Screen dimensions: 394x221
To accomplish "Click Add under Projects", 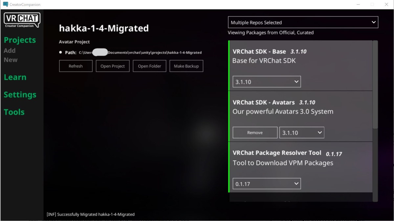I will pos(10,50).
